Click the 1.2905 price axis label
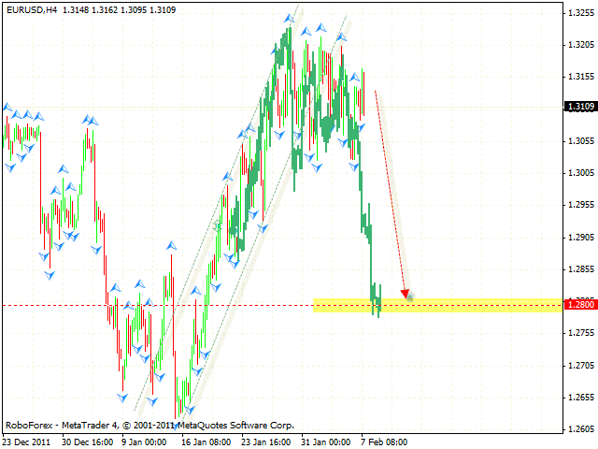This screenshot has width=598, height=449. pos(581,237)
